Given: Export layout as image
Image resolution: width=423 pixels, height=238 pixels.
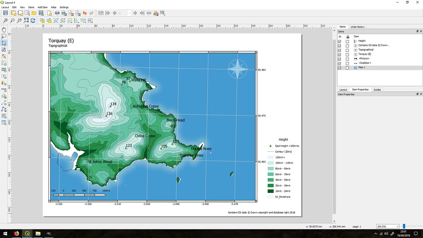Looking at the screenshot, I should click(x=64, y=13).
